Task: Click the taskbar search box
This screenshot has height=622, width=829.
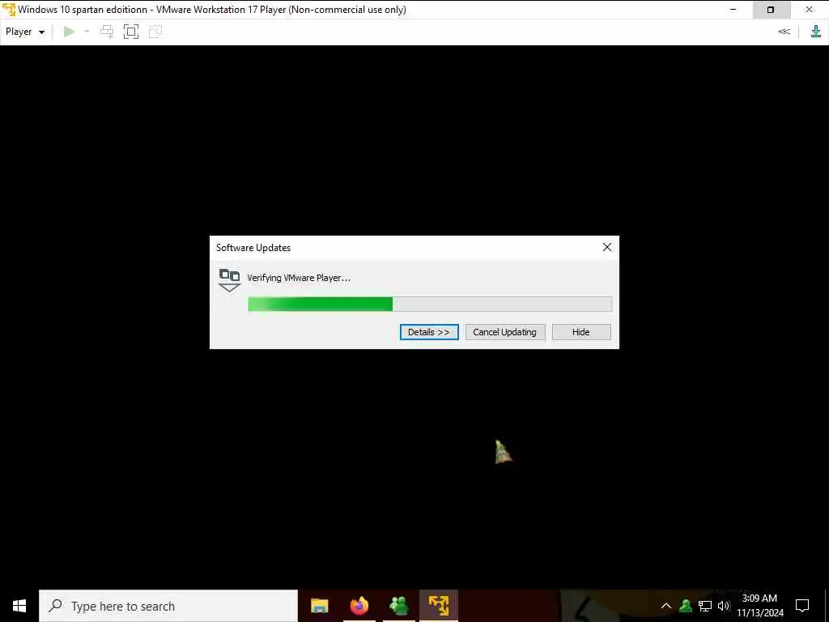Action: click(168, 606)
